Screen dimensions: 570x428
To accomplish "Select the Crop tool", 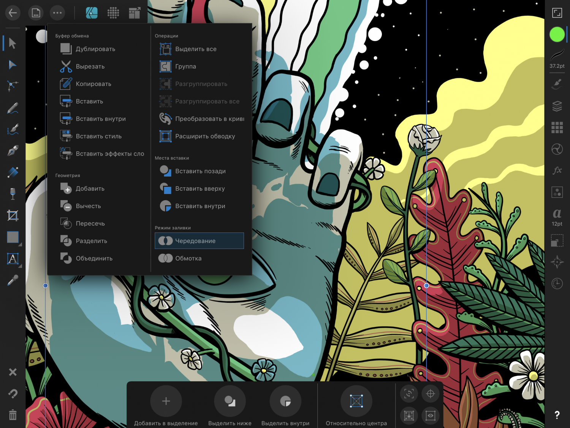I will (x=13, y=216).
